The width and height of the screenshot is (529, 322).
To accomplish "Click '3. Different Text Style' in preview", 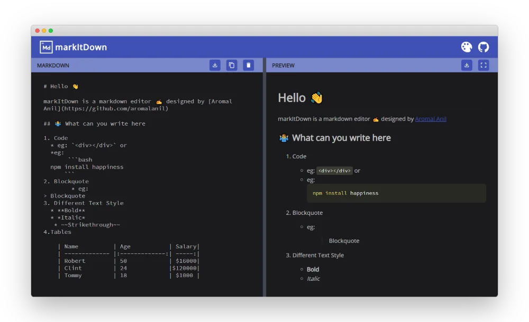I will pos(315,255).
